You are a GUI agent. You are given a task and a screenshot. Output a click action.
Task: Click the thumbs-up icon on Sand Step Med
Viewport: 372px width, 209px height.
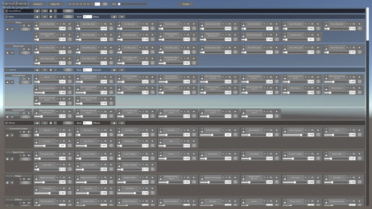285,25
